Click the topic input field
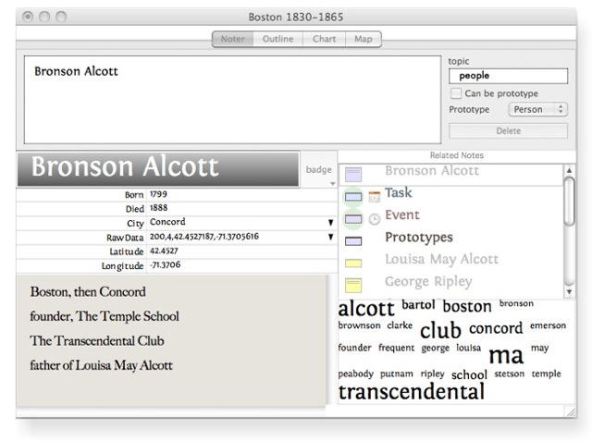Image resolution: width=592 pixels, height=441 pixels. coord(508,76)
